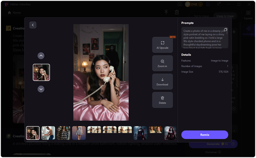Open the Disclaimer info icon

(x=219, y=152)
